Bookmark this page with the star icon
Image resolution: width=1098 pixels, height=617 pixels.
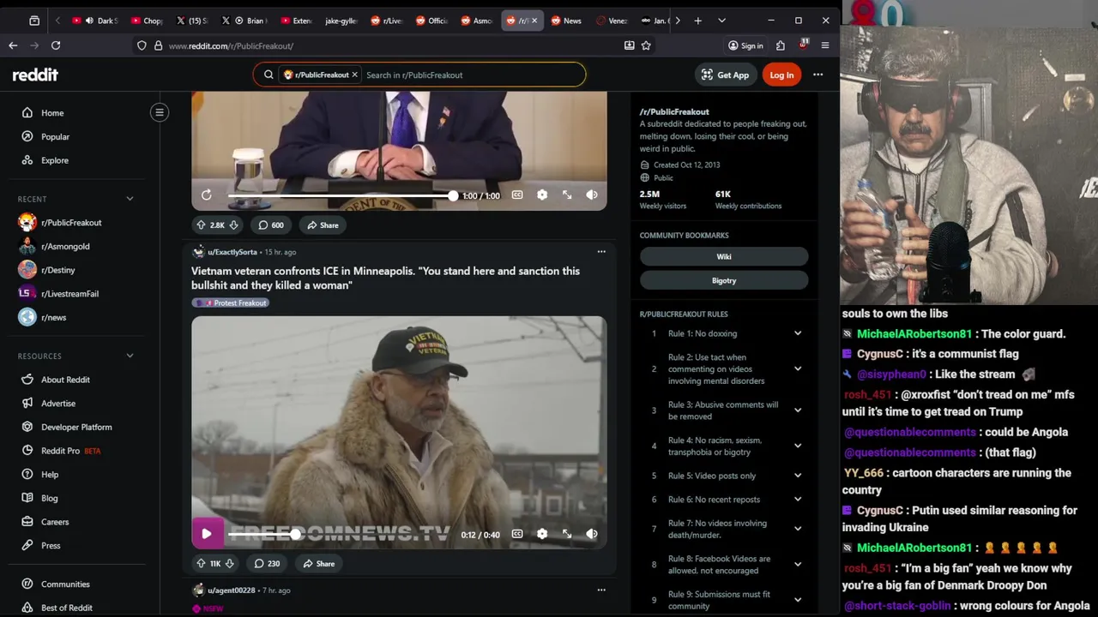tap(646, 45)
